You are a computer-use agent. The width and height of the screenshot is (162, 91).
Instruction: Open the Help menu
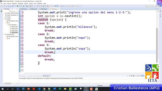tap(45, 4)
